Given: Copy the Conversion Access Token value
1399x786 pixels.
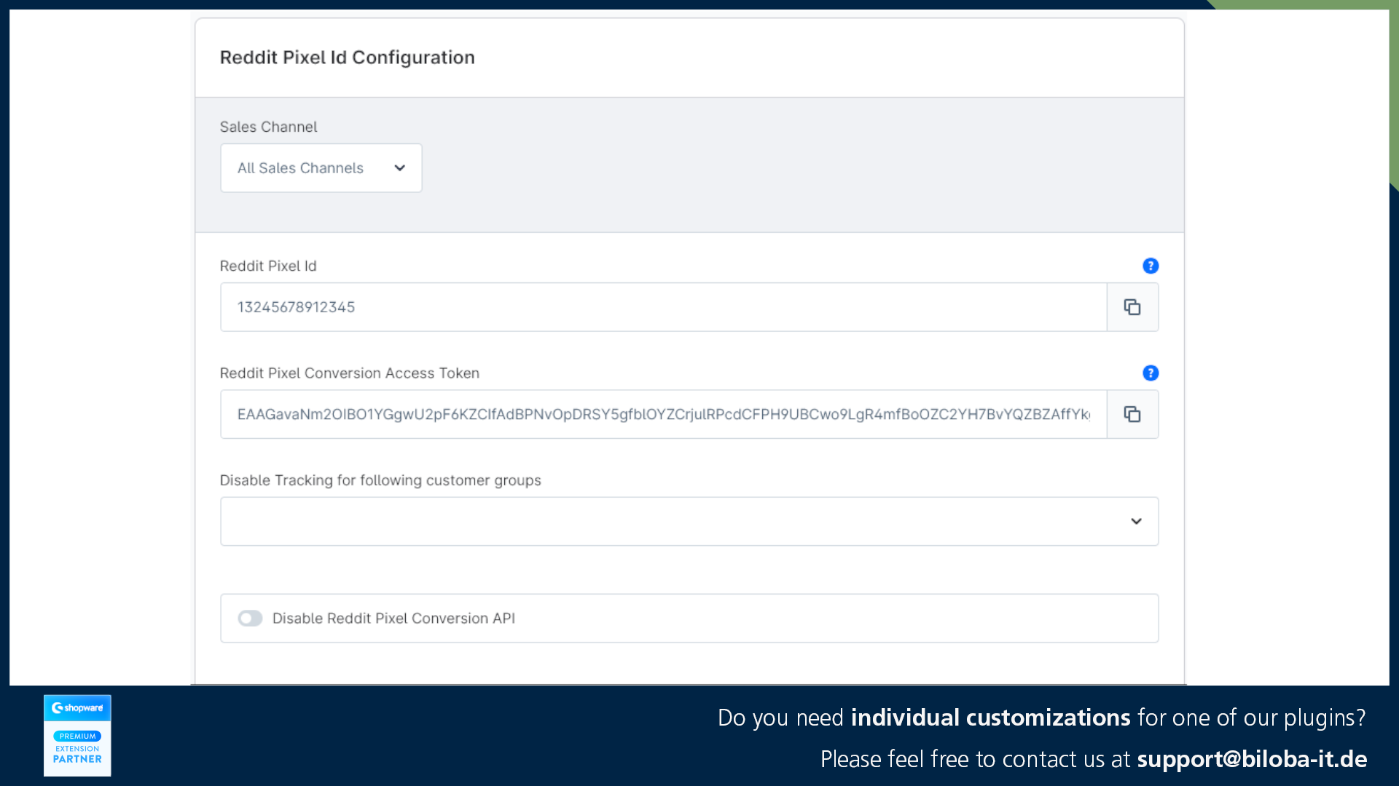Looking at the screenshot, I should click(x=1132, y=414).
